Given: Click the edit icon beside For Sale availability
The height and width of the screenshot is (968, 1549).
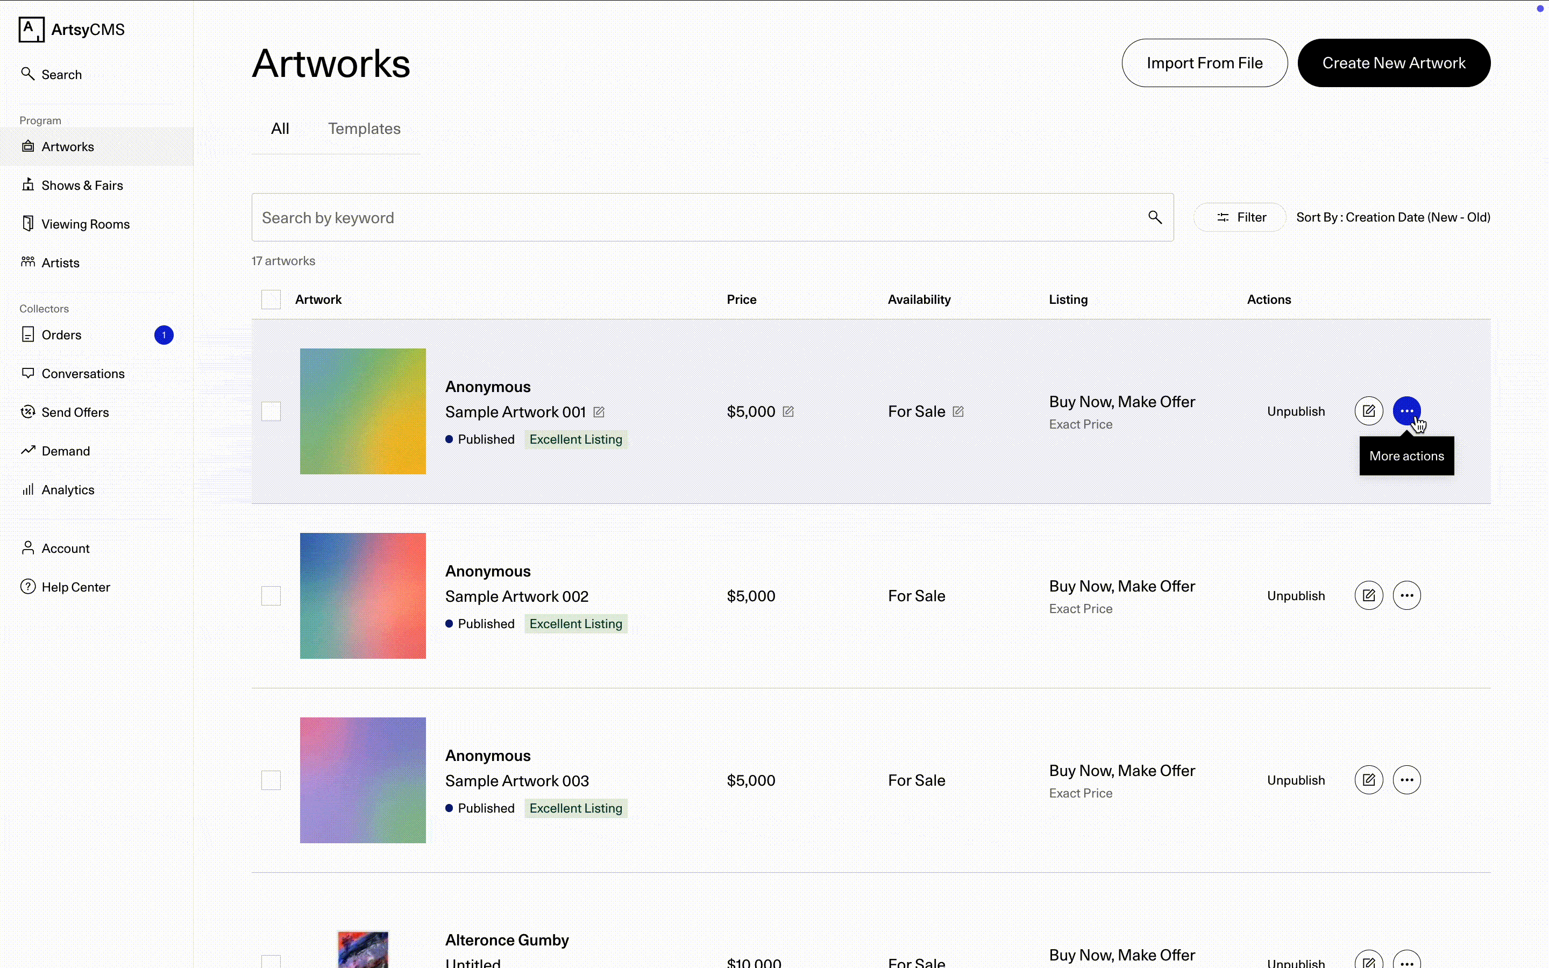Looking at the screenshot, I should point(957,411).
